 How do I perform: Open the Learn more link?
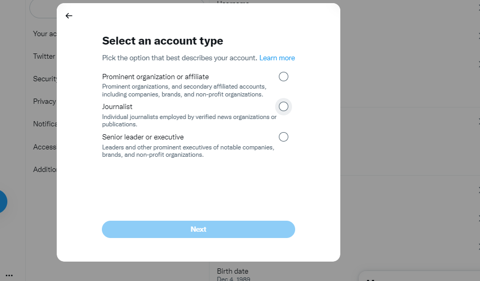pyautogui.click(x=277, y=58)
